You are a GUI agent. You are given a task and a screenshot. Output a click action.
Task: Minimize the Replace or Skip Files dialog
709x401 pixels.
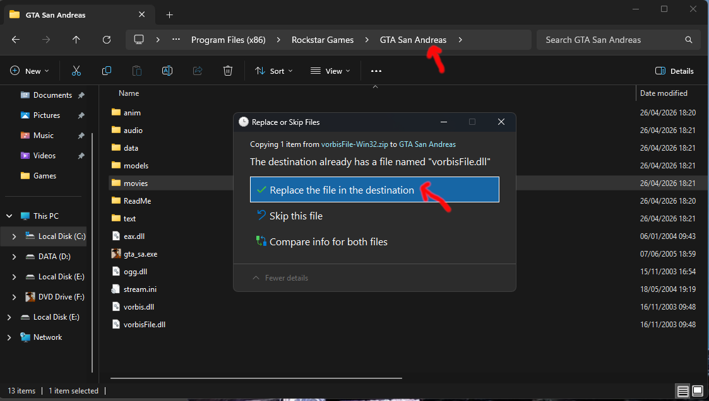[444, 122]
